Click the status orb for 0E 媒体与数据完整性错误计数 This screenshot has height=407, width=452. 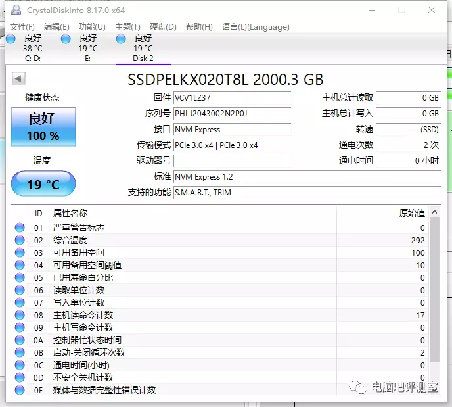coord(20,390)
